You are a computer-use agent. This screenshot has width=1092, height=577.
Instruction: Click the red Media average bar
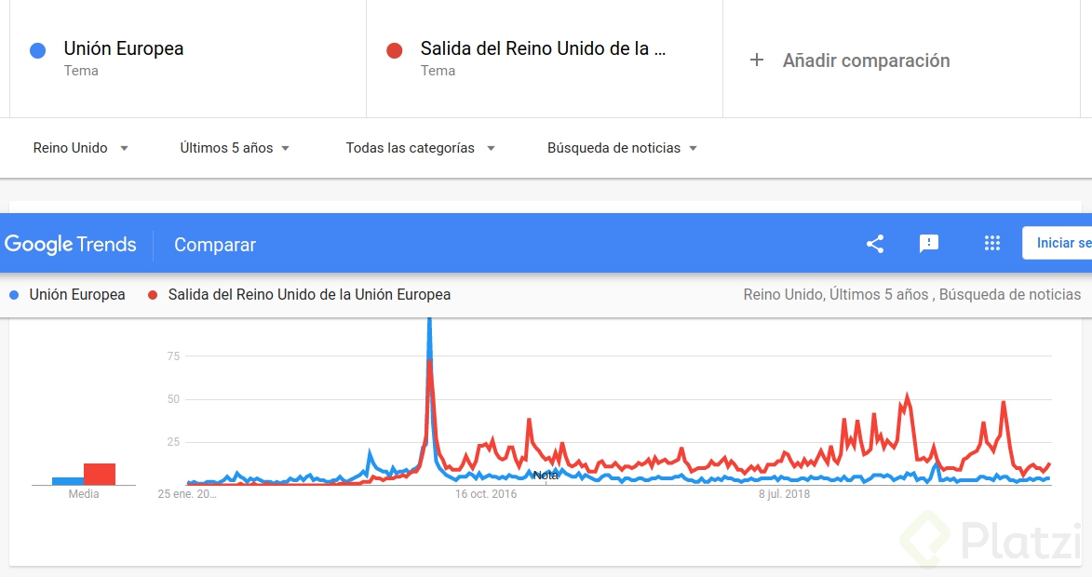(100, 474)
